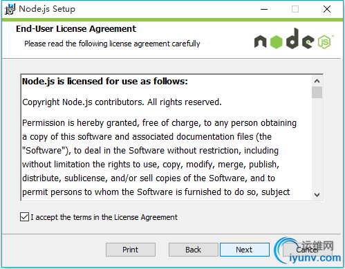Click the green hexagon in Node logo

point(276,42)
